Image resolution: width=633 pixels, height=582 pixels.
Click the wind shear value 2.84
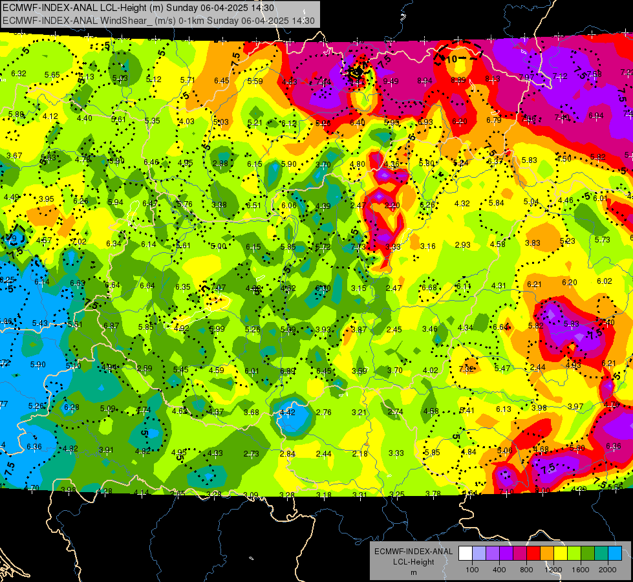pyautogui.click(x=288, y=454)
